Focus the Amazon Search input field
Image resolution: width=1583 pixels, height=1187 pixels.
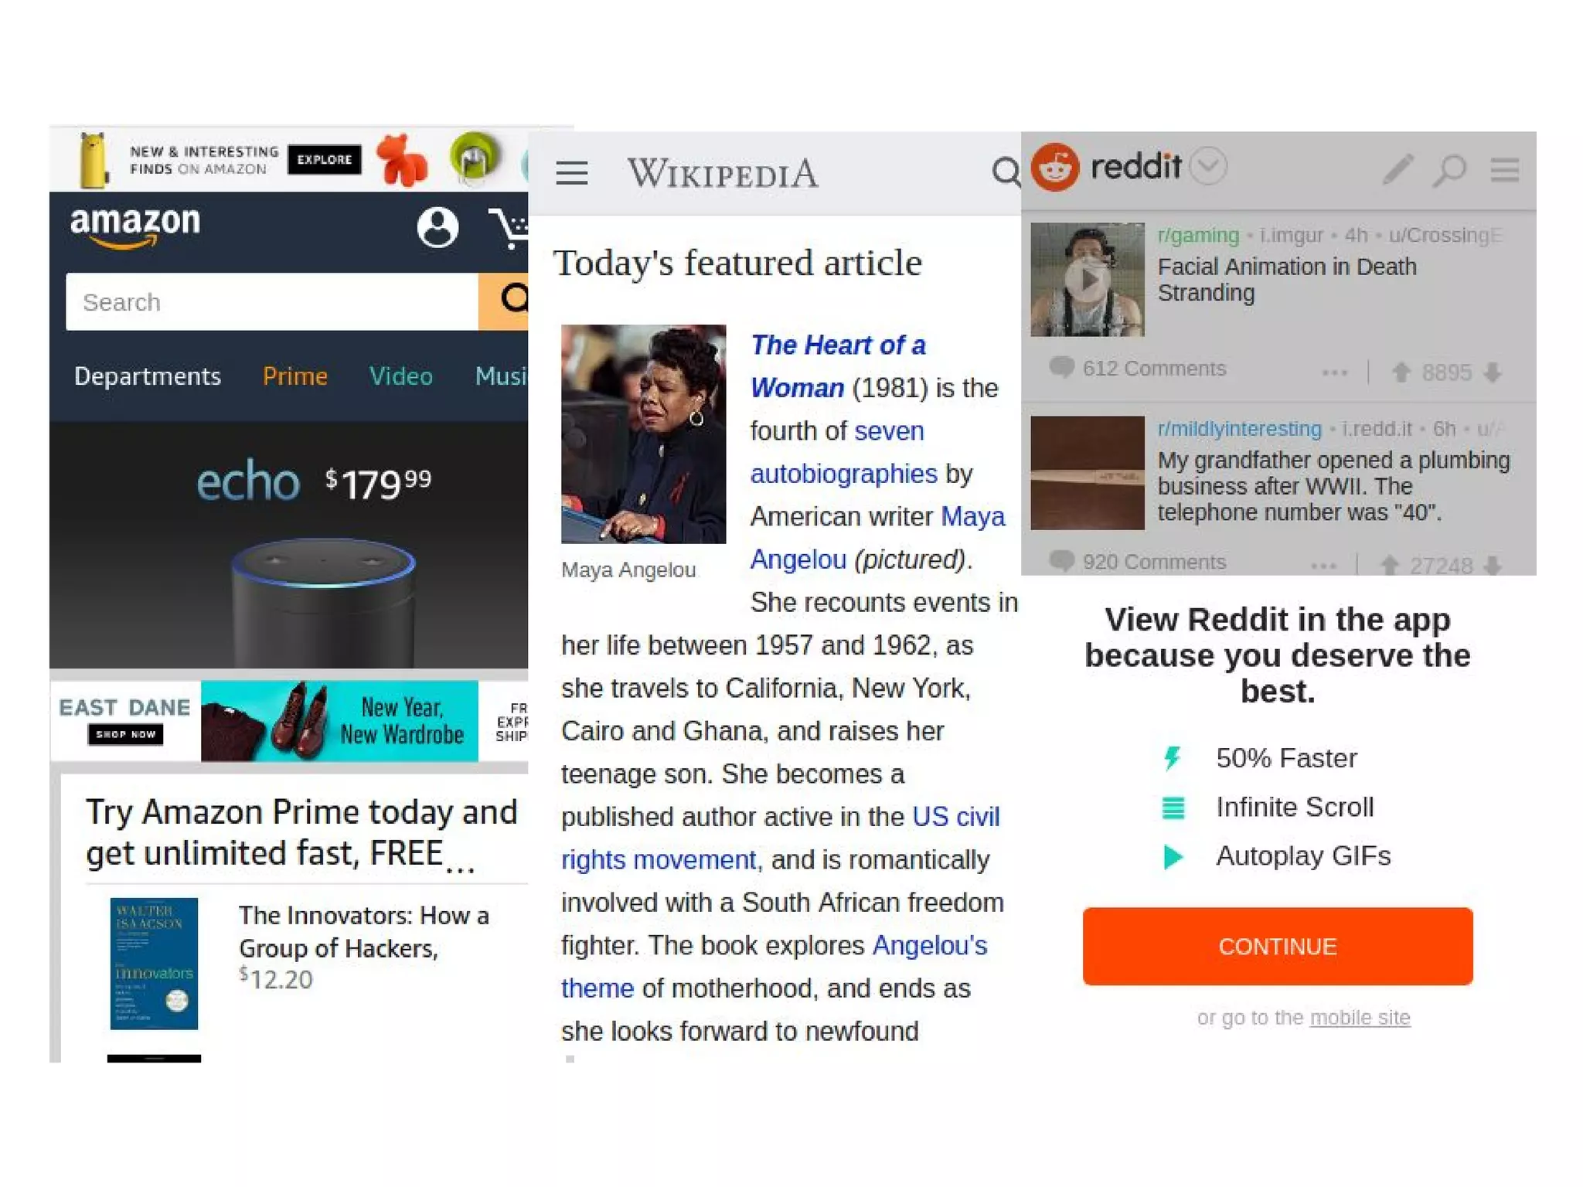coord(272,301)
